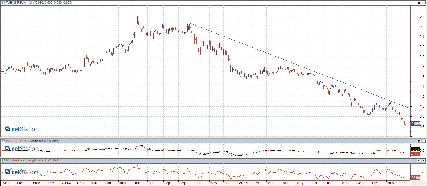Maximize the RSI indicator panel
This screenshot has height=186, width=427.
[x=419, y=160]
